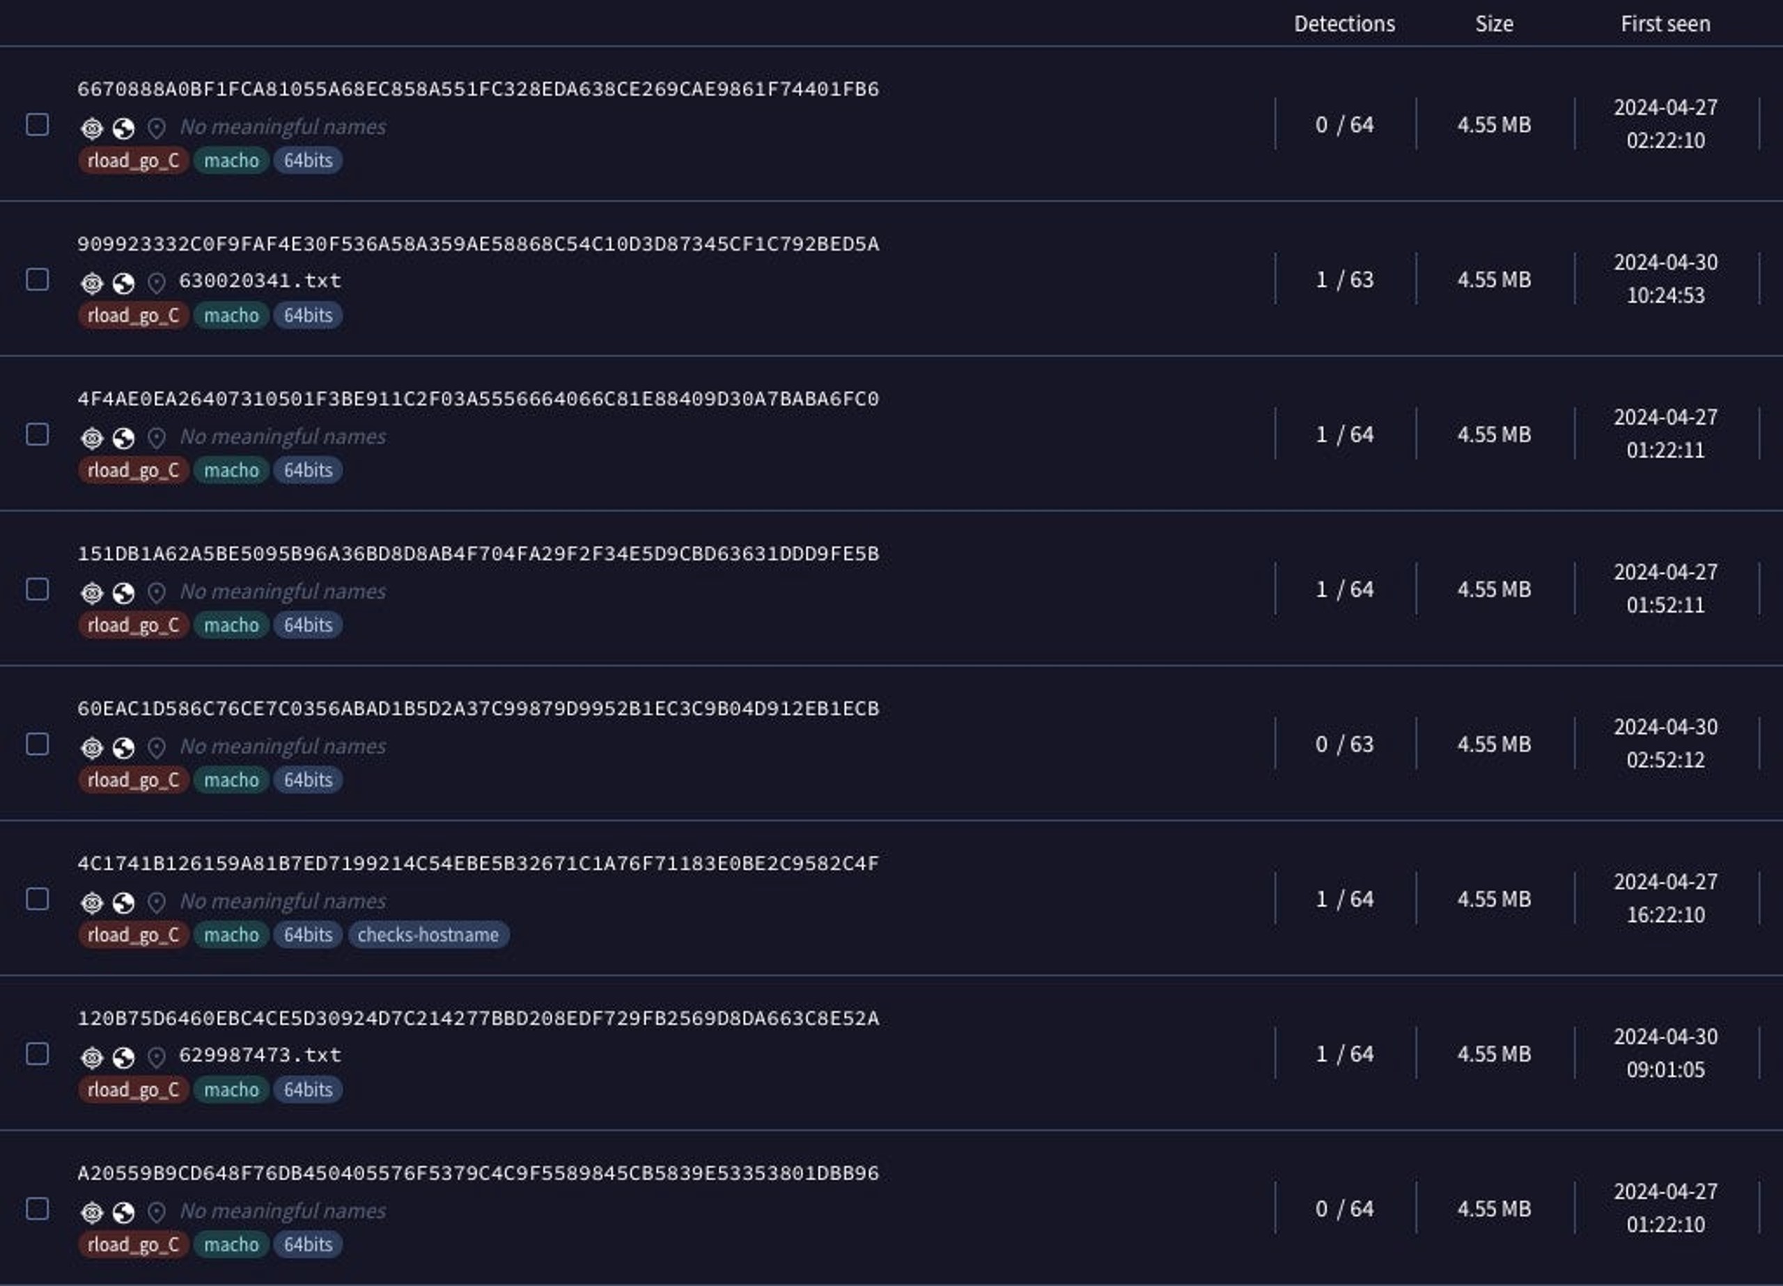Sort by the First seen column header
This screenshot has height=1286, width=1783.
(x=1665, y=24)
